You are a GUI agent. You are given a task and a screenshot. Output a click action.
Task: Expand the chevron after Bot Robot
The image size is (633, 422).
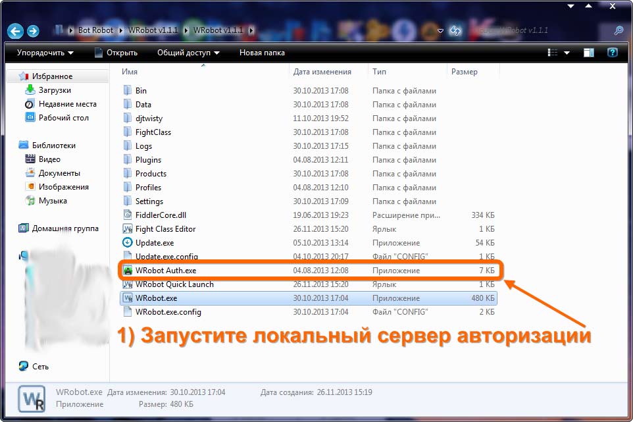(x=120, y=30)
